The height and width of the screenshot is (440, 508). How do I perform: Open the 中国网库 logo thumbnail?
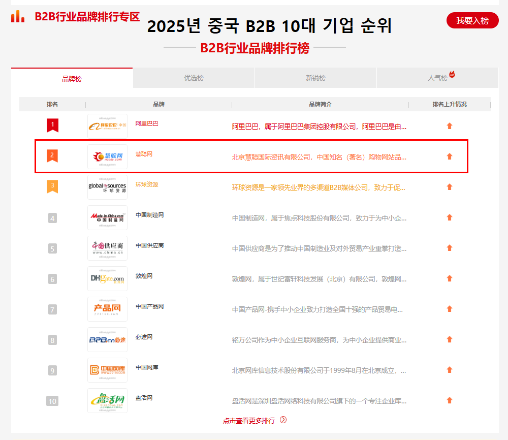click(107, 370)
